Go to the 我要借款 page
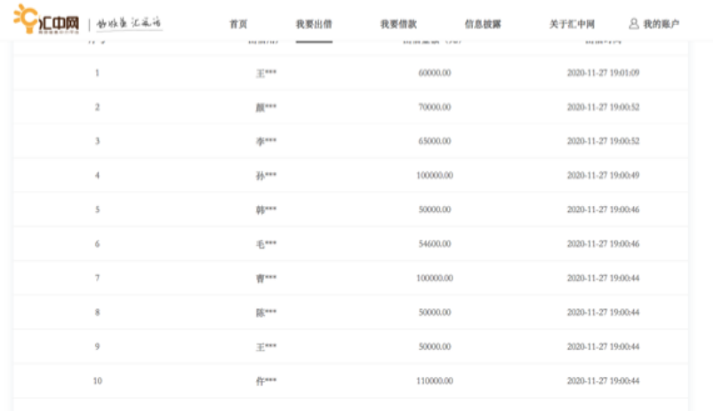This screenshot has width=713, height=411. pos(398,24)
